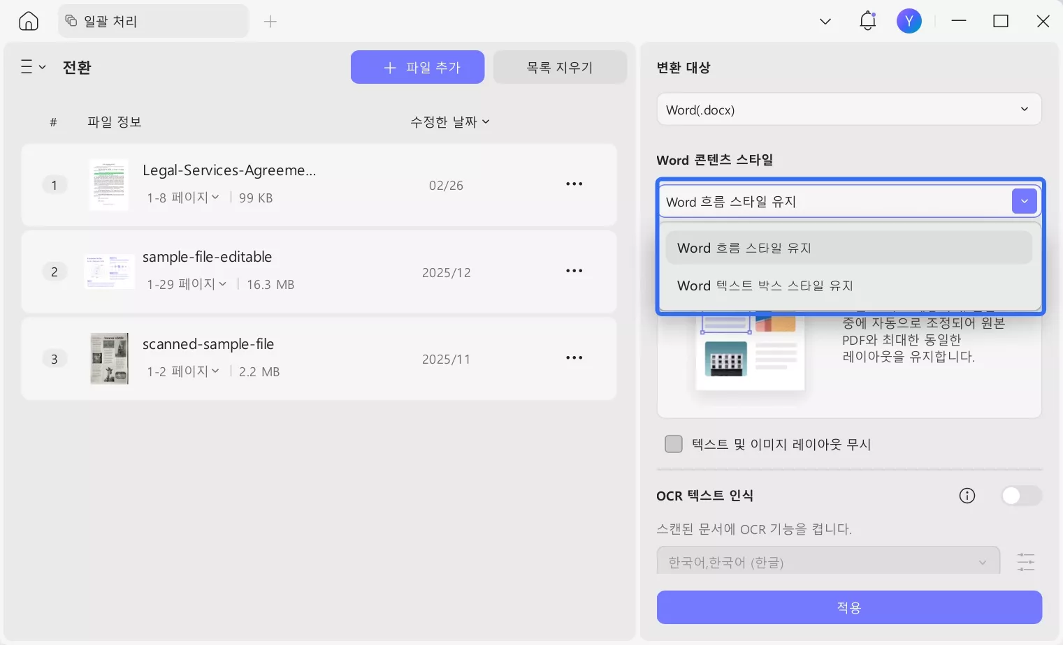The width and height of the screenshot is (1063, 645).
Task: Open three-dot menu for Legal-Services-Agreement file
Action: coord(574,184)
